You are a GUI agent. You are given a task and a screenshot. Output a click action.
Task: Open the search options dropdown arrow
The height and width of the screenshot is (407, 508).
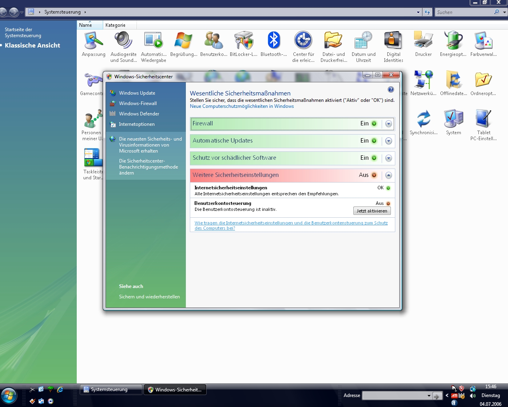[x=504, y=12]
